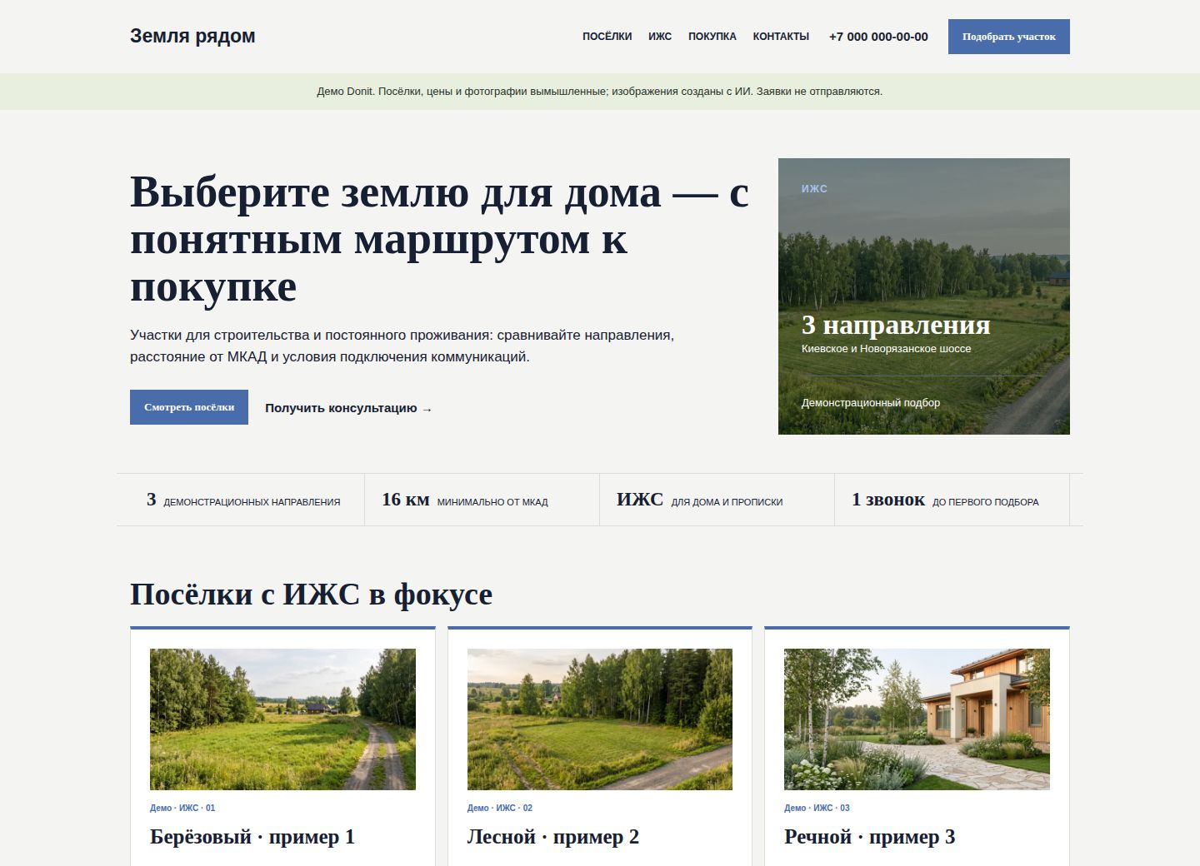Click the phone number +7 000 000-00-00

[x=878, y=37]
